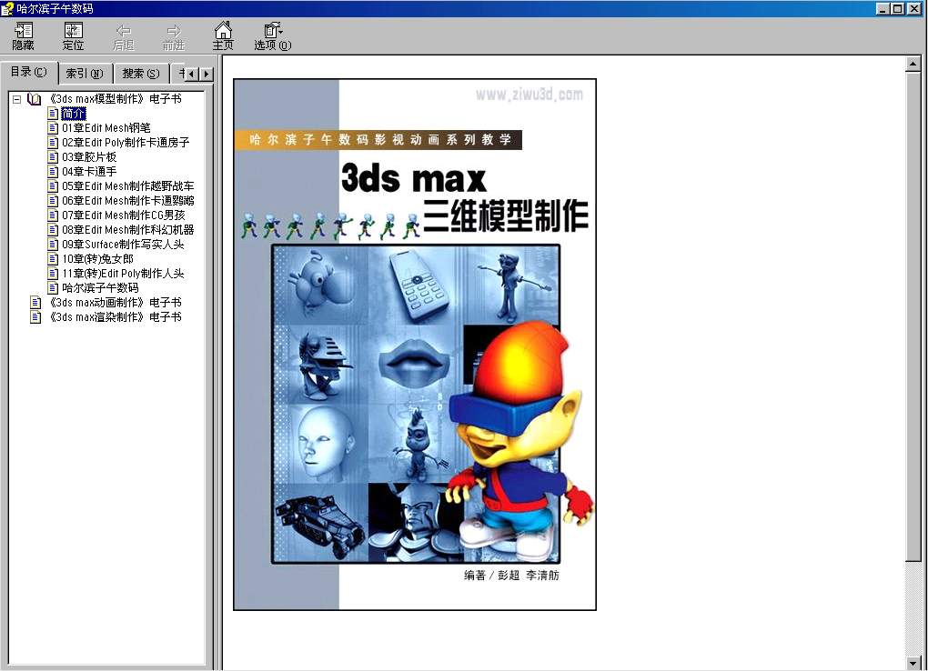Maximize the 哈尔滨子午数码 window

click(x=897, y=8)
